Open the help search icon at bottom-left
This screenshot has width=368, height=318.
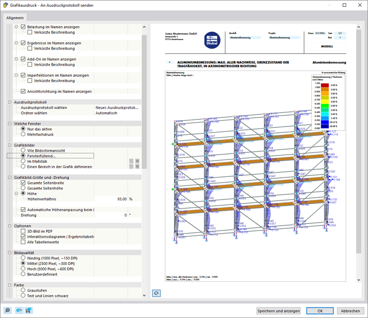[x=8, y=310]
